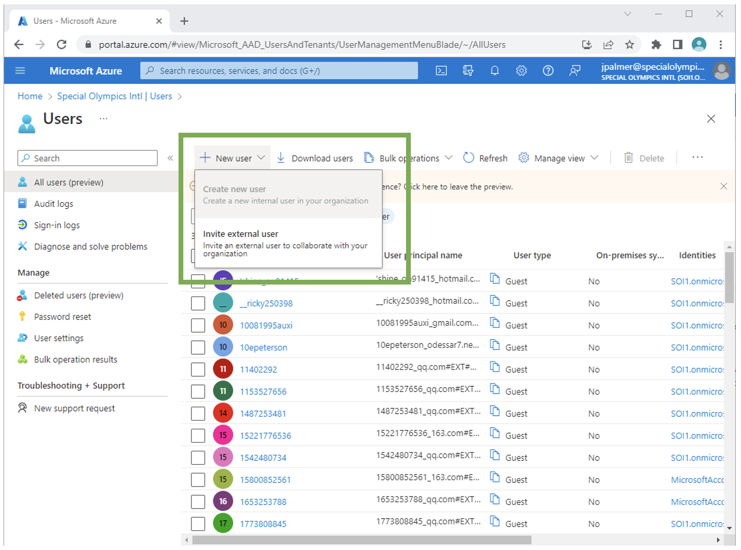This screenshot has width=741, height=550.
Task: Click Refresh in users toolbar
Action: tap(485, 158)
